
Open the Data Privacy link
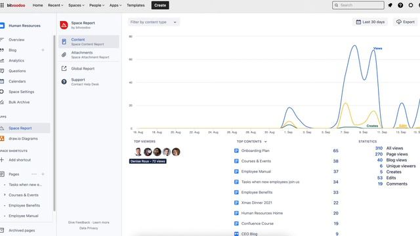pyautogui.click(x=89, y=228)
